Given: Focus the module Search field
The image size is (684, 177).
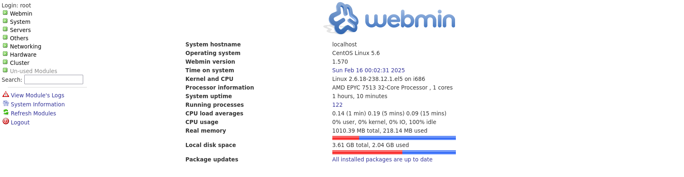Looking at the screenshot, I should pyautogui.click(x=54, y=80).
